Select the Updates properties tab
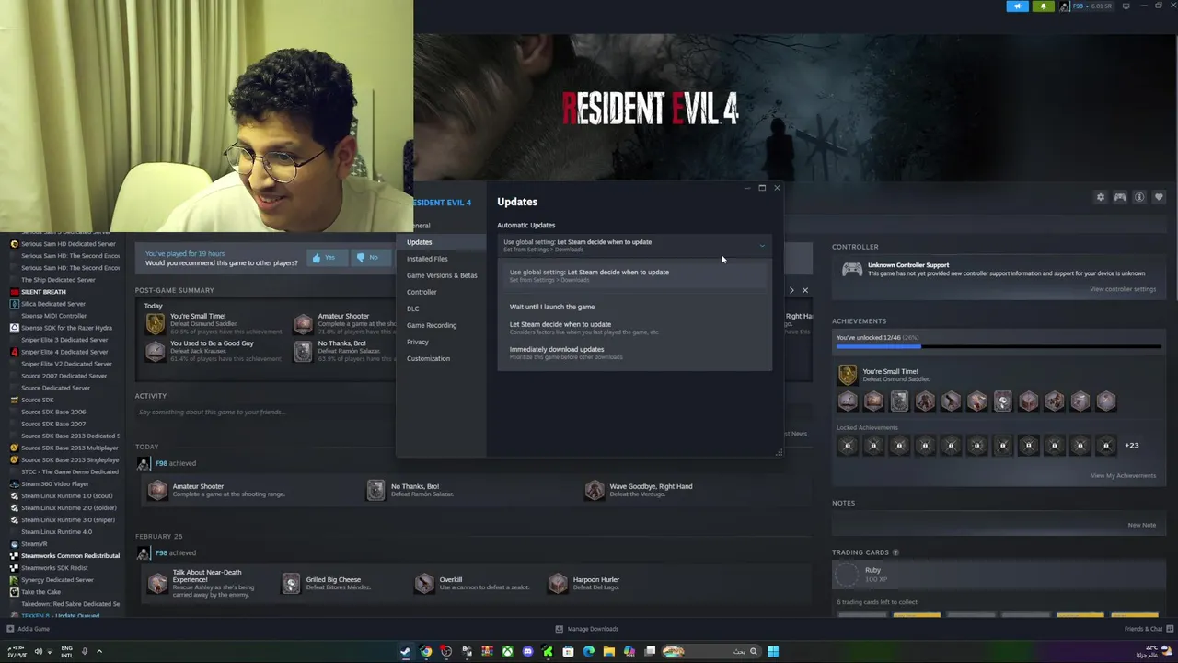 coord(419,242)
